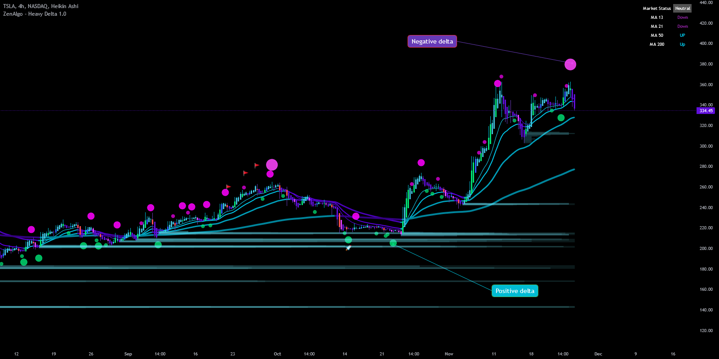This screenshot has height=359, width=719.
Task: Click the 200.00 level on the price scale
Action: tap(706, 249)
